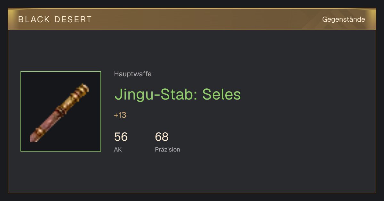Click the 68 precision stat value
Screen dimensions: 384x201
(x=162, y=137)
